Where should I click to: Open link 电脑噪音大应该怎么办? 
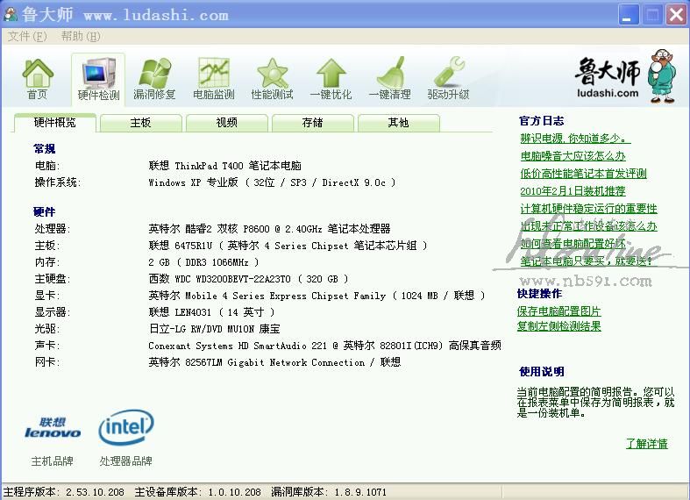coord(573,156)
